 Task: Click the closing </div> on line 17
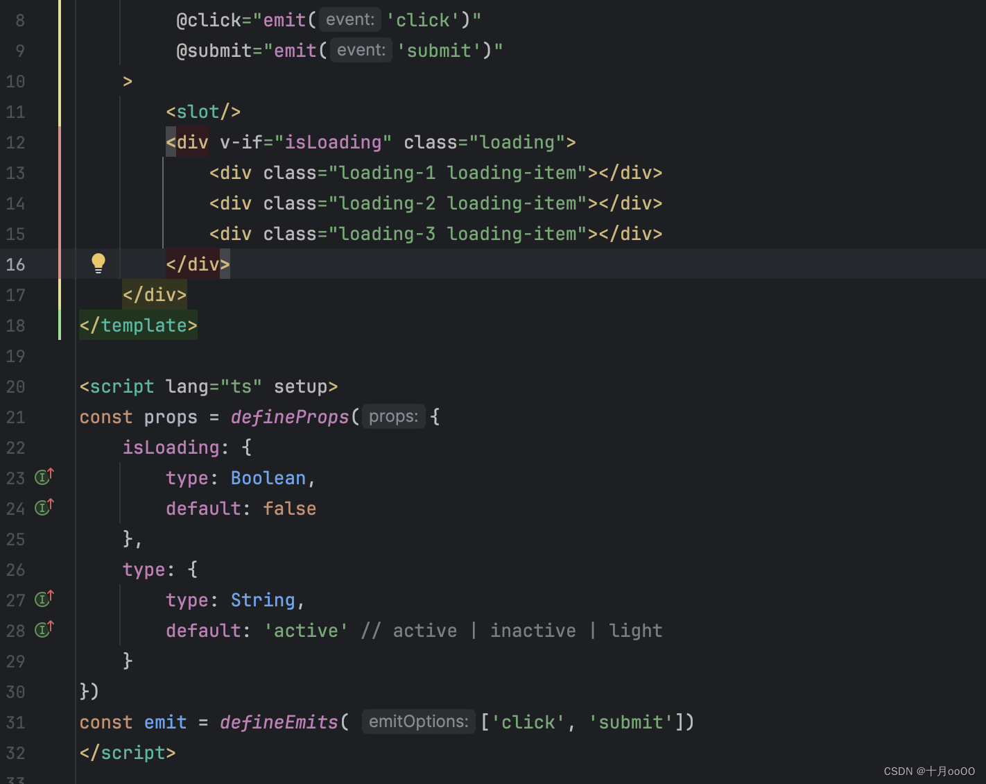coord(155,295)
